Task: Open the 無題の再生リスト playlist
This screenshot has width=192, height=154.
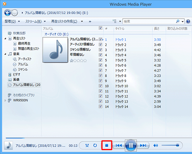Action: tap(28, 49)
